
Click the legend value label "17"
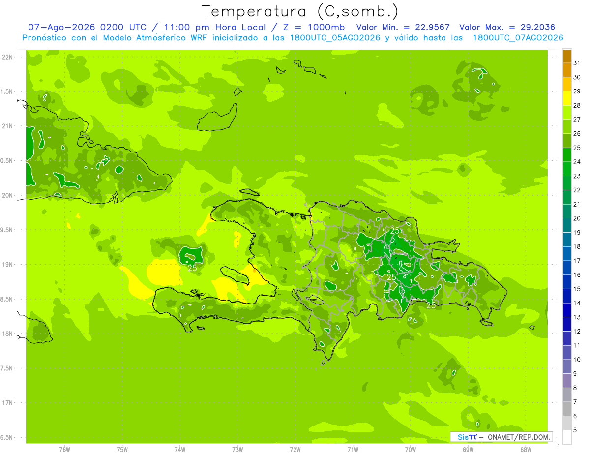click(x=577, y=261)
